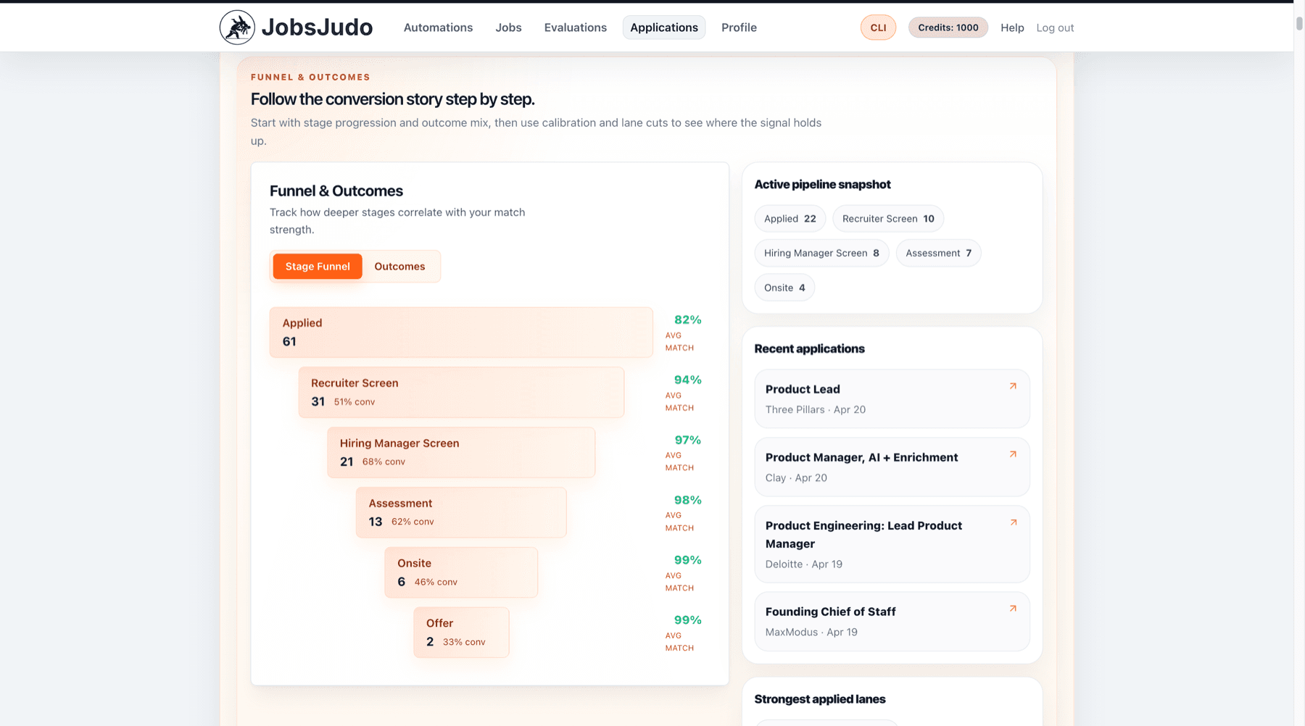
Task: Click the '68% conv' label
Action: tap(384, 462)
